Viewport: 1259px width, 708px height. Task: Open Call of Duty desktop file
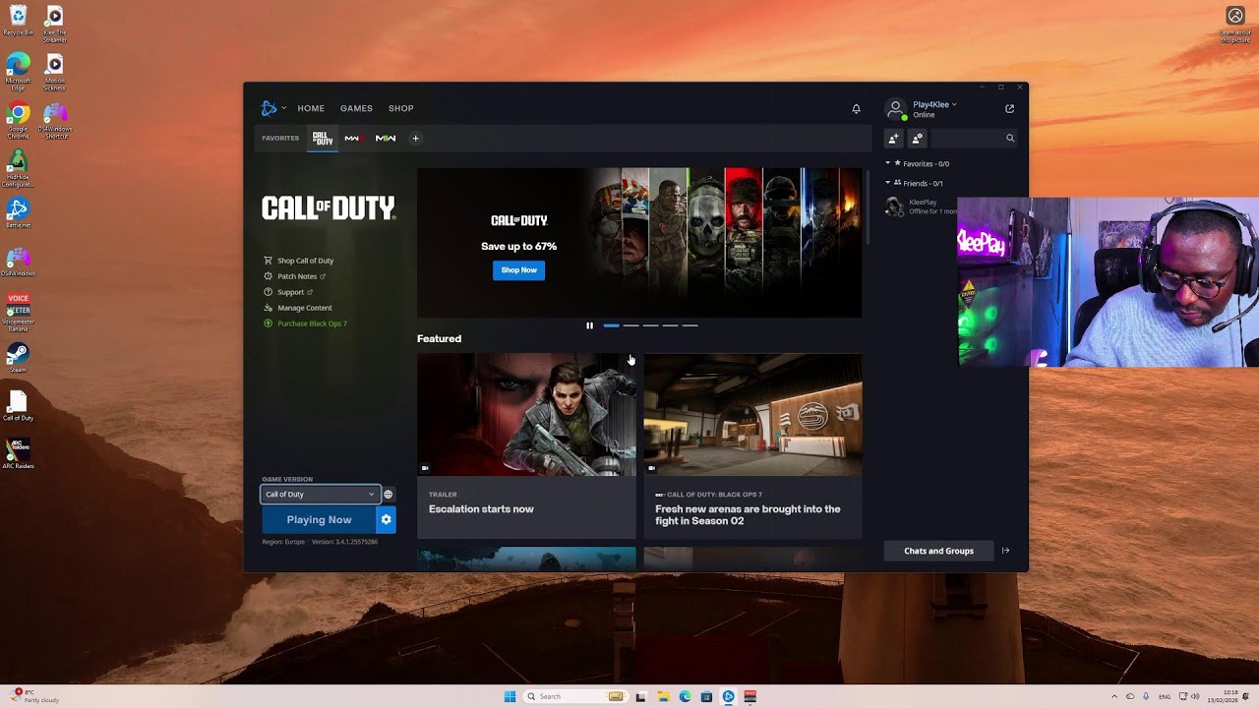tap(18, 406)
